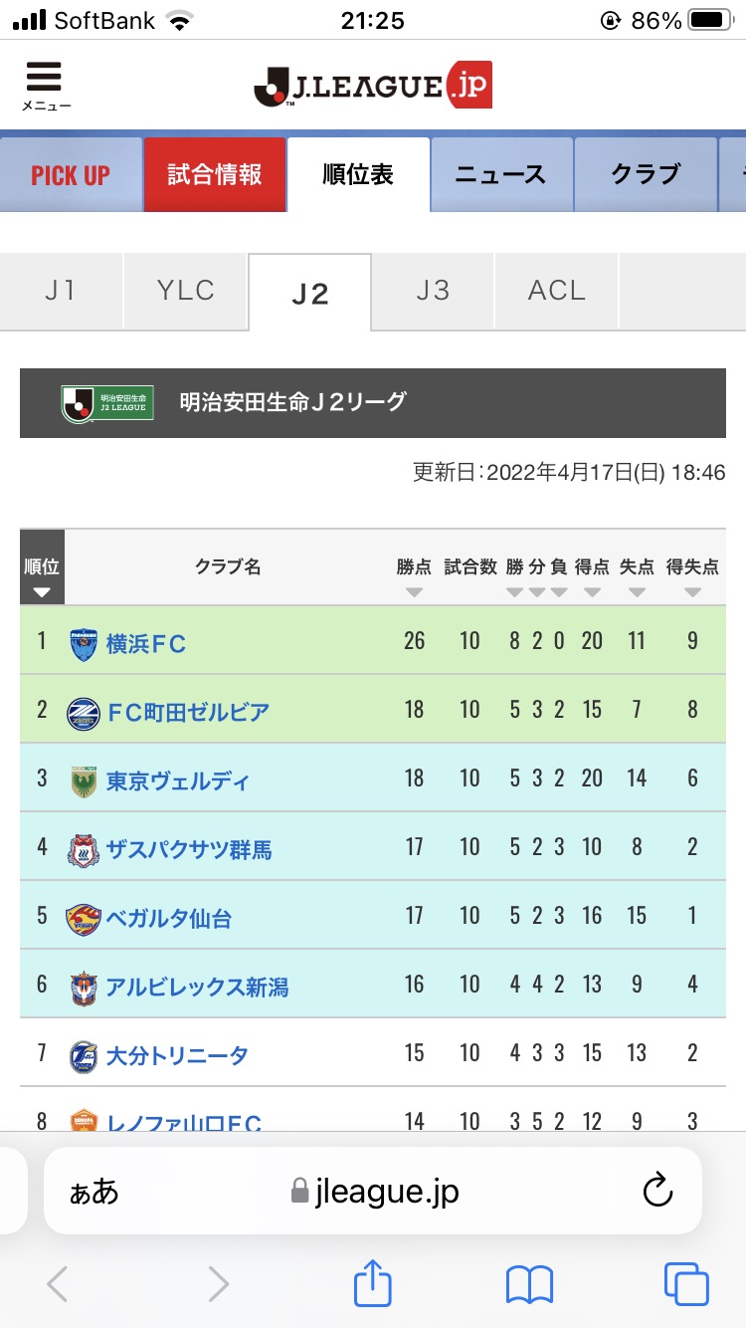
Task: Open the ニュース navigation tab
Action: coord(500,175)
